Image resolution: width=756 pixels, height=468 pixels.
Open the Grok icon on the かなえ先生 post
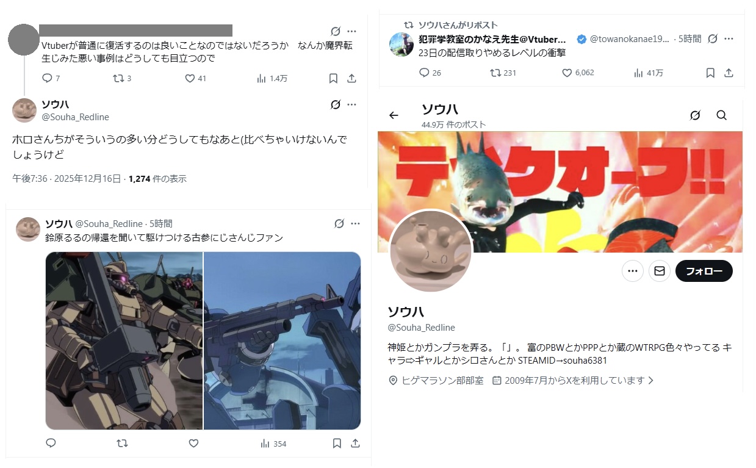[x=712, y=38]
